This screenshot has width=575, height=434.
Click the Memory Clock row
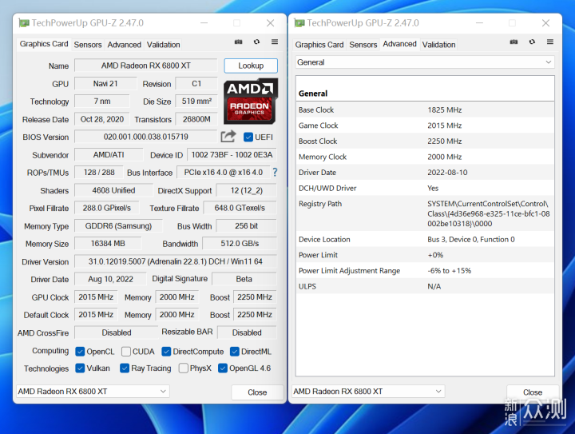(425, 157)
